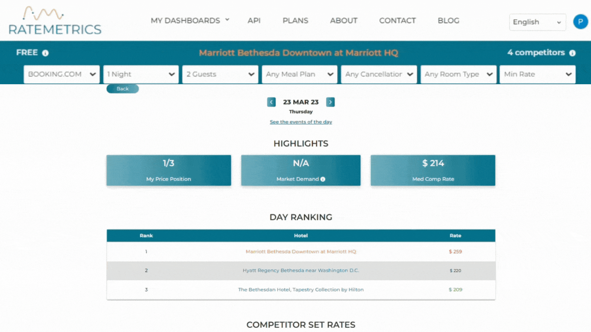Go to previous day arrow

pos(271,102)
